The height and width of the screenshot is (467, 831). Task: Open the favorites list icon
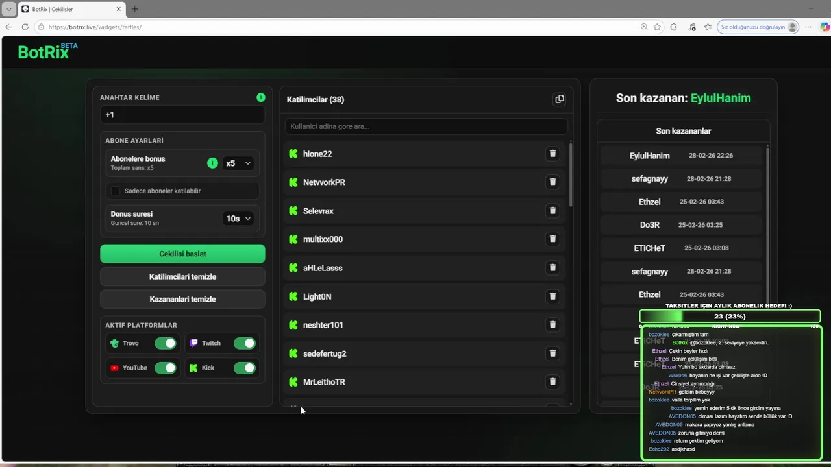click(708, 27)
